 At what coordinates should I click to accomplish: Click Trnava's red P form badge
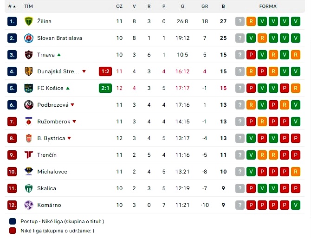pos(251,55)
